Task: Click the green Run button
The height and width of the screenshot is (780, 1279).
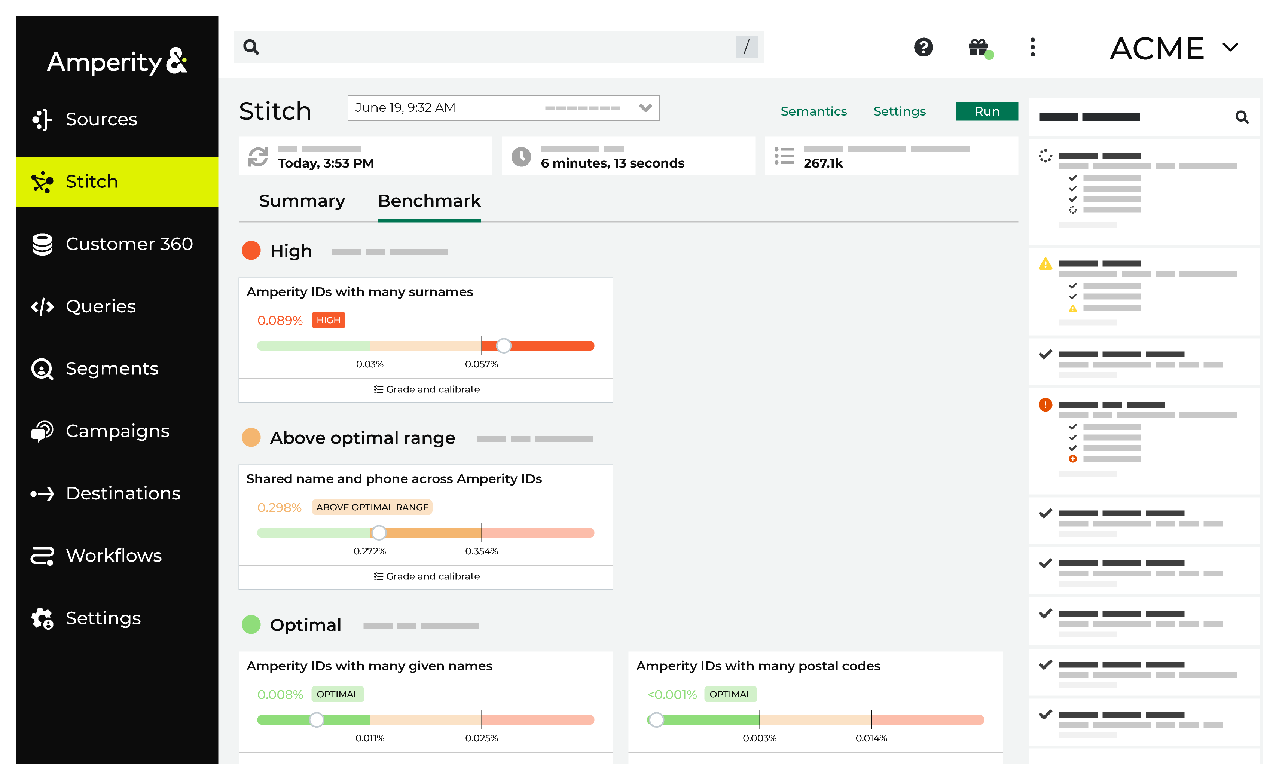Action: pos(986,111)
